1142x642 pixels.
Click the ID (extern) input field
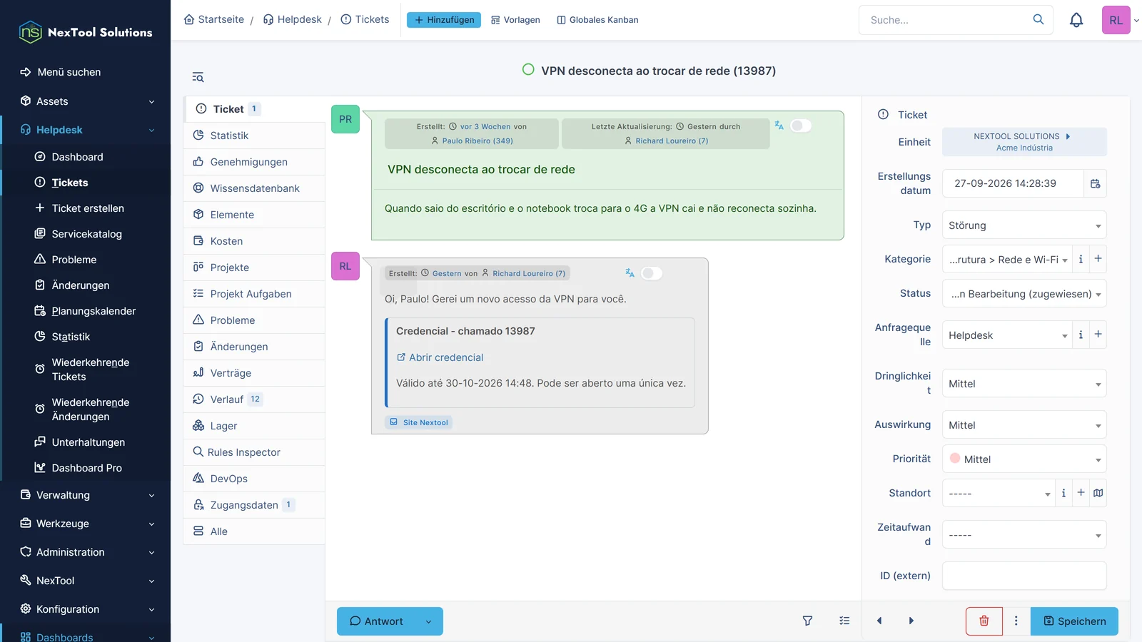(x=1024, y=576)
